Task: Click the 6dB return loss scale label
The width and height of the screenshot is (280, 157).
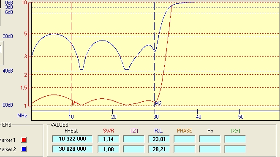Action: point(9,12)
